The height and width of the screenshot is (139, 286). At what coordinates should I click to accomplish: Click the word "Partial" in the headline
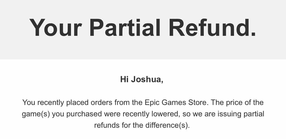click(125, 28)
